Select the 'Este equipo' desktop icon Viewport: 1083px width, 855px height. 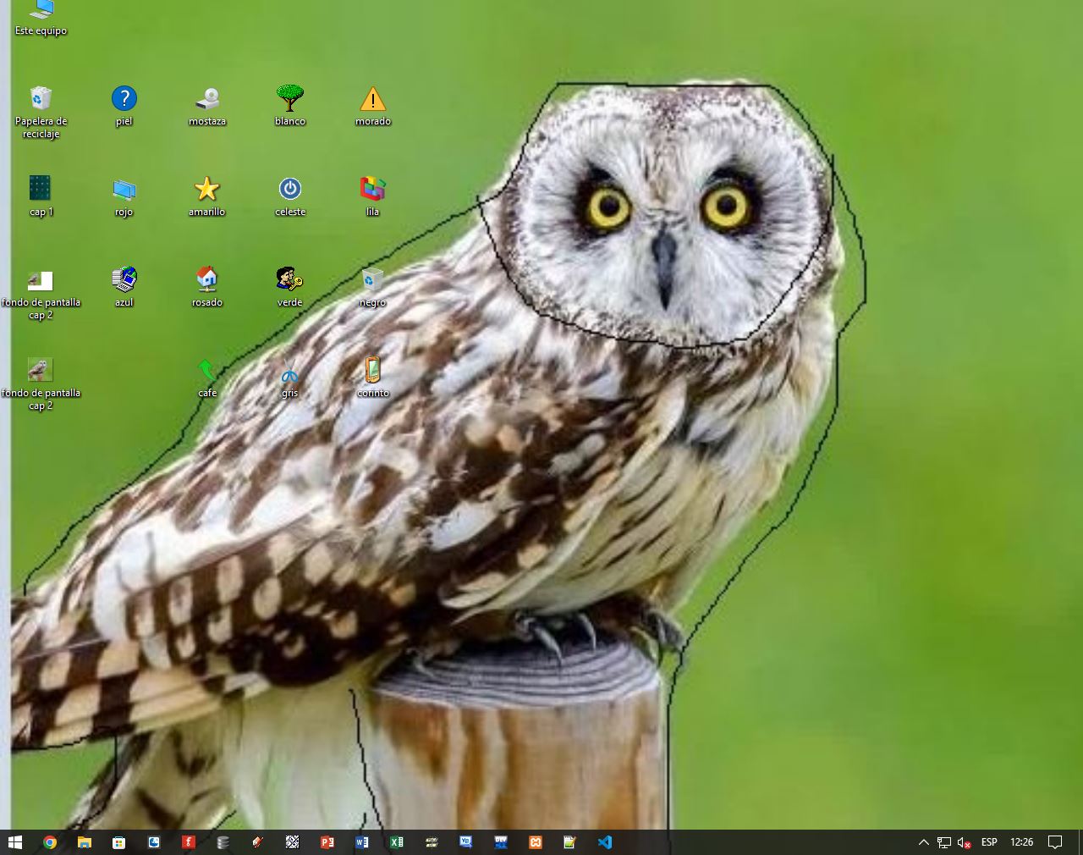[x=41, y=12]
